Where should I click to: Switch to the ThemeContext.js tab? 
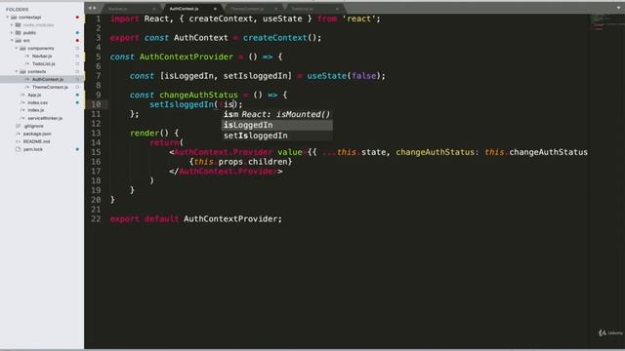coord(254,9)
